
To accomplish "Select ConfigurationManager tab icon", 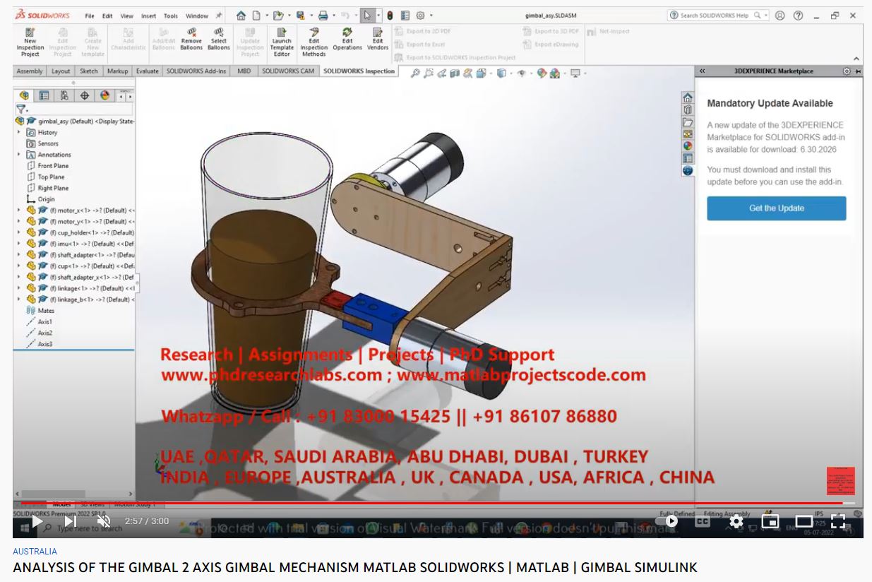I will click(x=64, y=95).
